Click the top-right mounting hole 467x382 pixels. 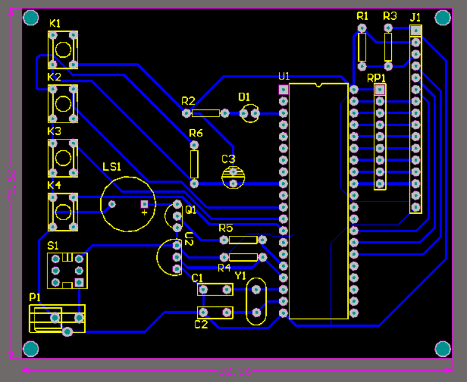coord(443,18)
